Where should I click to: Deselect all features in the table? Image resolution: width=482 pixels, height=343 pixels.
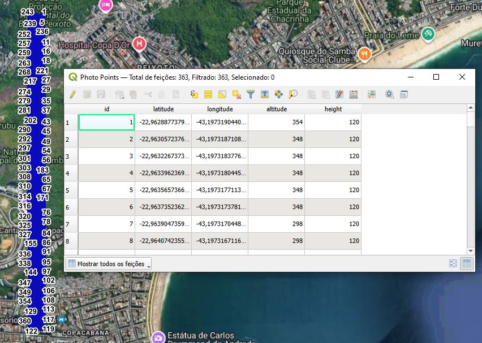pyautogui.click(x=236, y=95)
